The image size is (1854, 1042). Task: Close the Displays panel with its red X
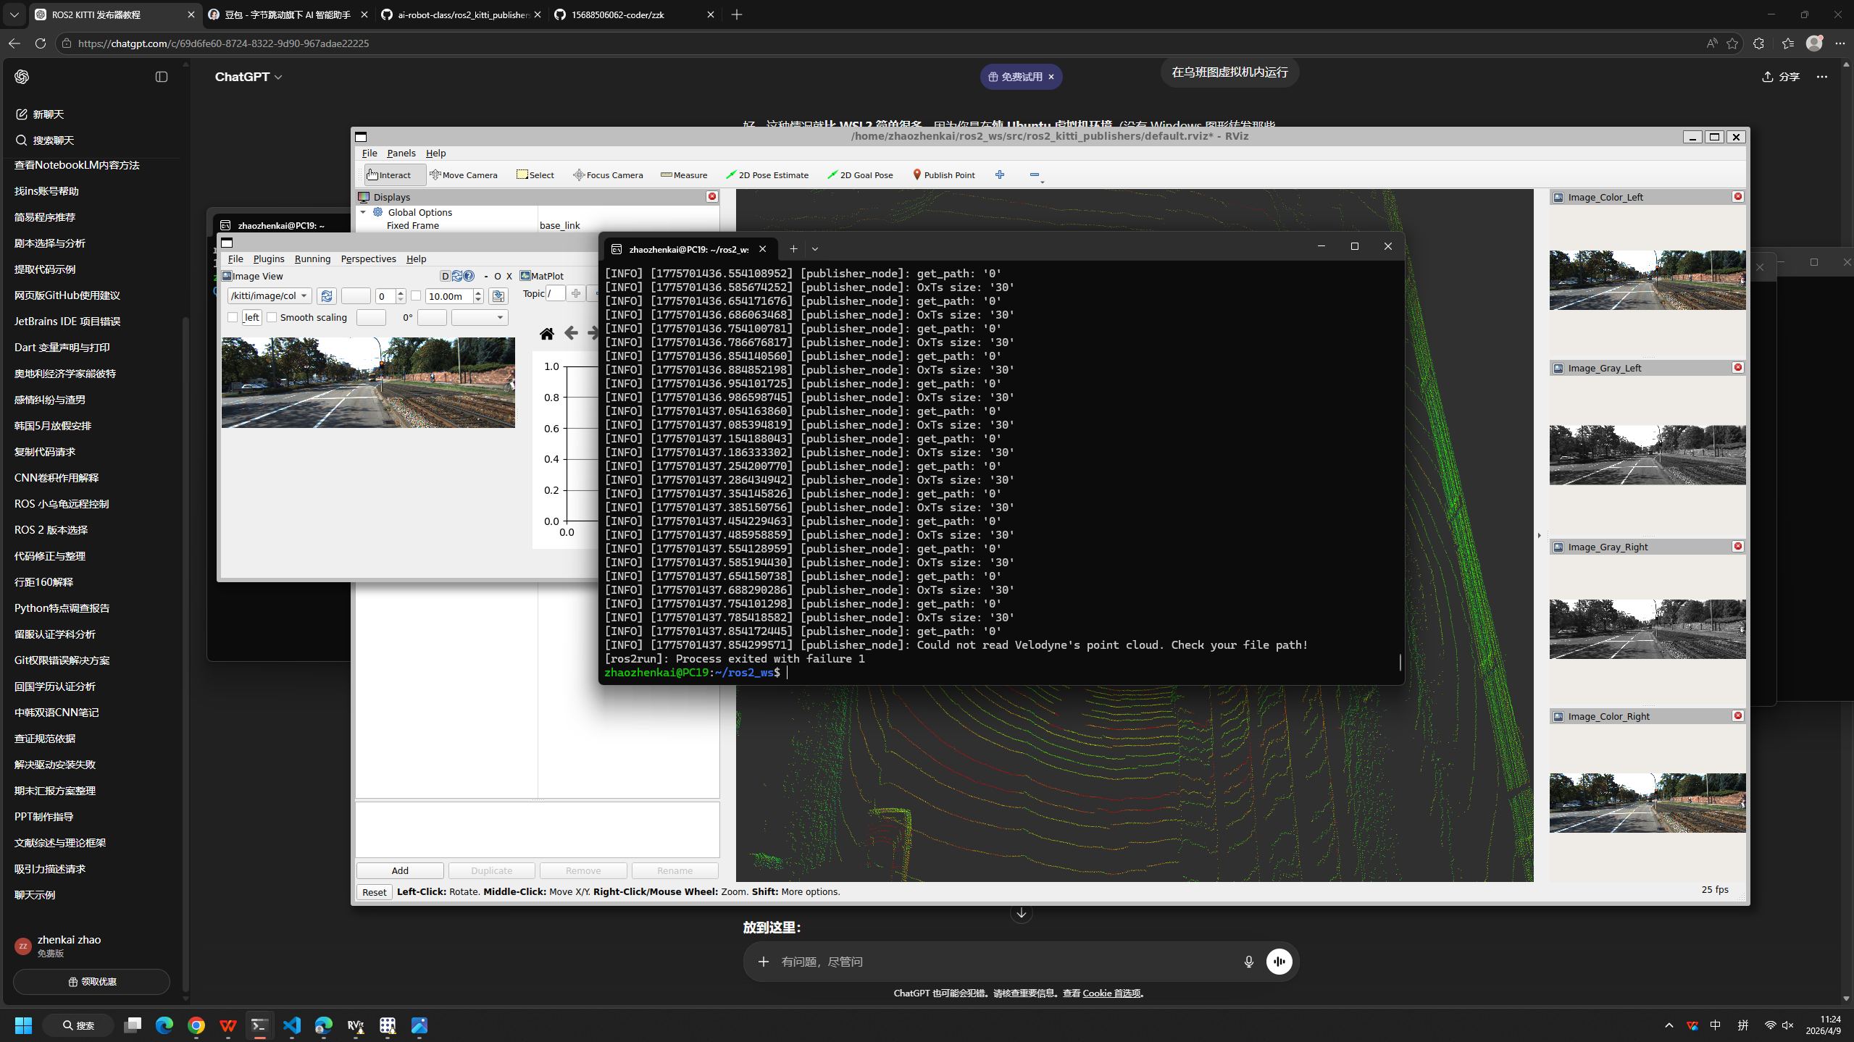pyautogui.click(x=712, y=196)
